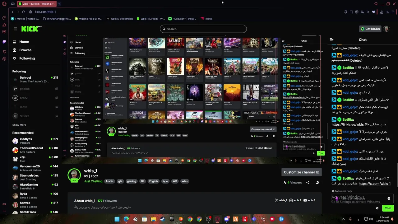Viewport: 398px width, 224px height.
Task: Open Opera sidebar settings gear
Action: click(4, 59)
